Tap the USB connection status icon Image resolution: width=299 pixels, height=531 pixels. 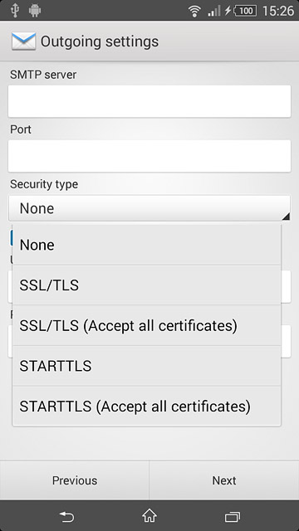pos(15,11)
